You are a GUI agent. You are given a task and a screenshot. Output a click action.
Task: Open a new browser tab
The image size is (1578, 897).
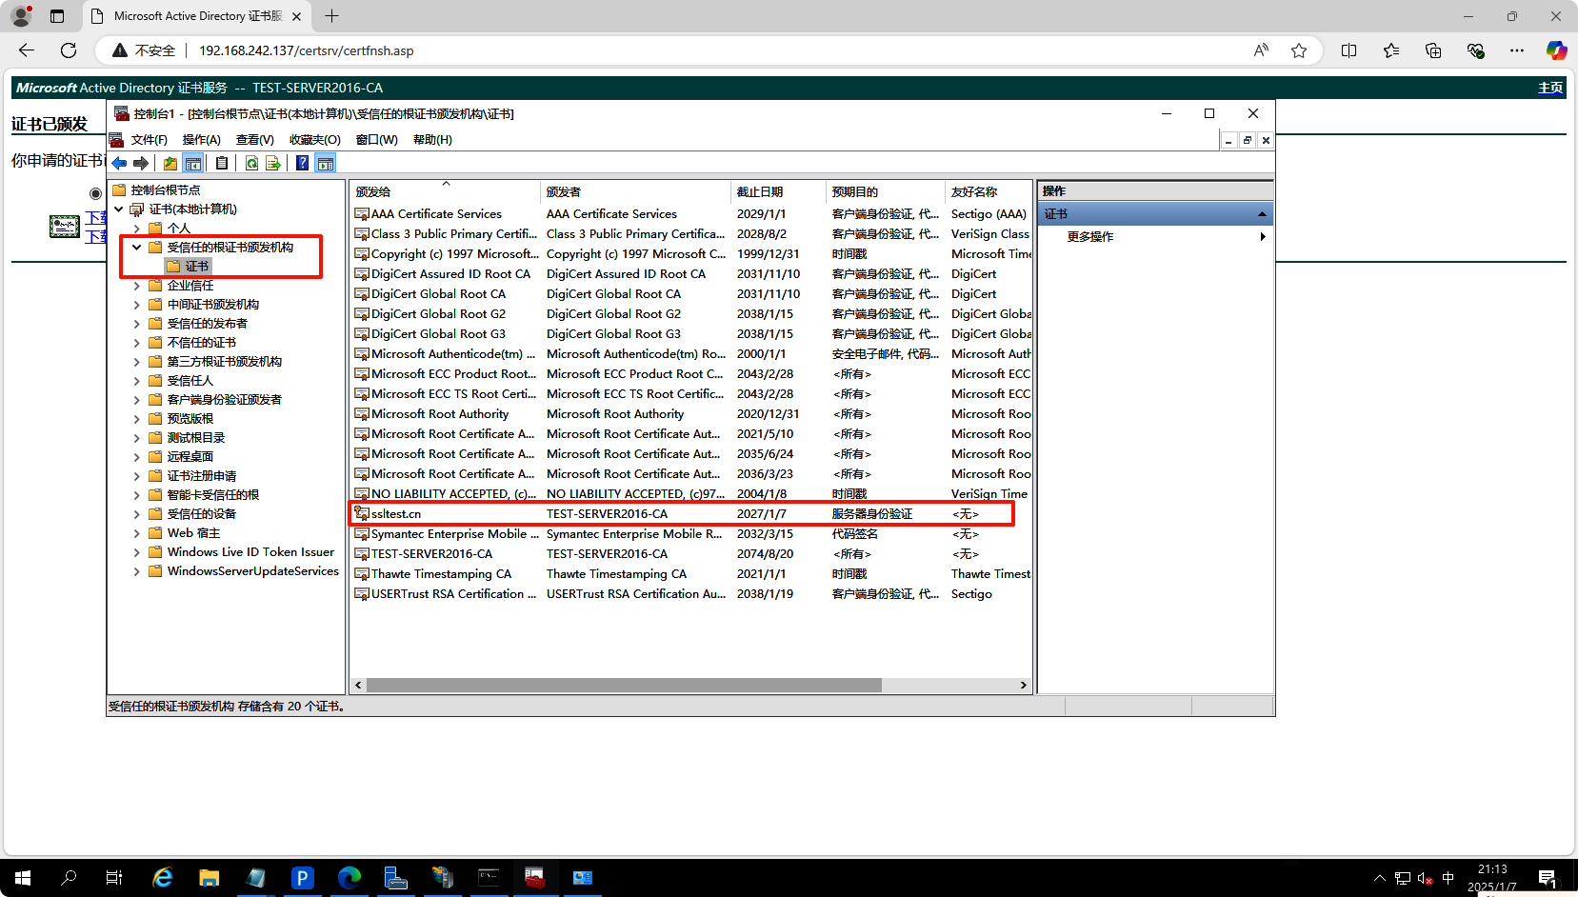pos(331,16)
